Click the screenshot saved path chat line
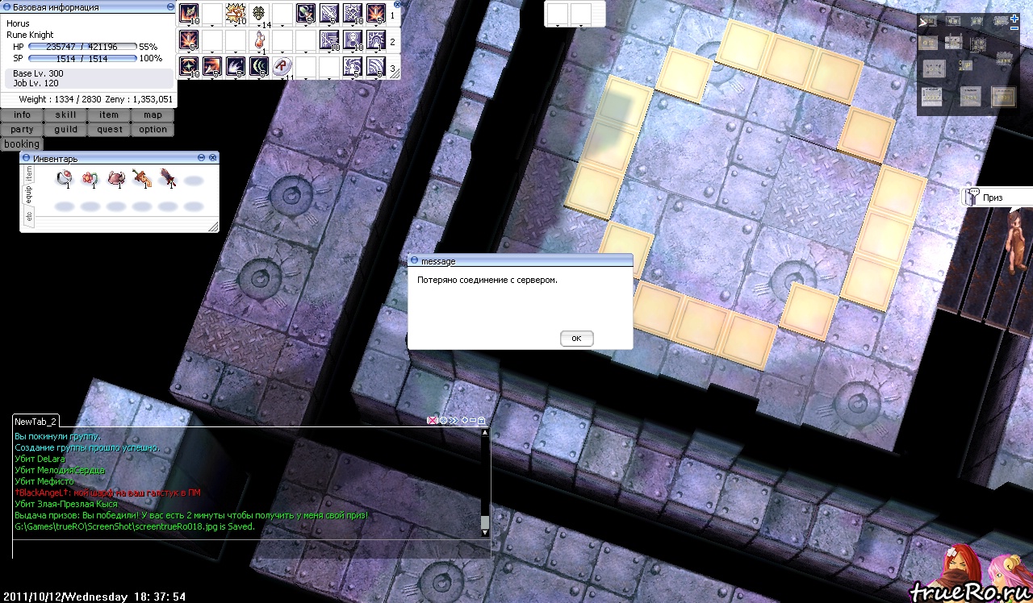Image resolution: width=1033 pixels, height=603 pixels. [x=135, y=526]
